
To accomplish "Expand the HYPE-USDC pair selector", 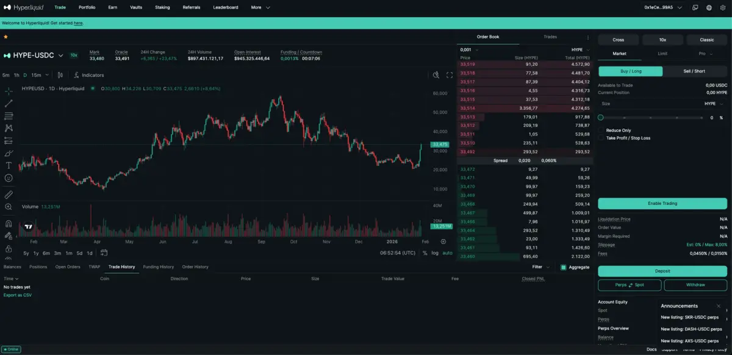I will 60,56.
